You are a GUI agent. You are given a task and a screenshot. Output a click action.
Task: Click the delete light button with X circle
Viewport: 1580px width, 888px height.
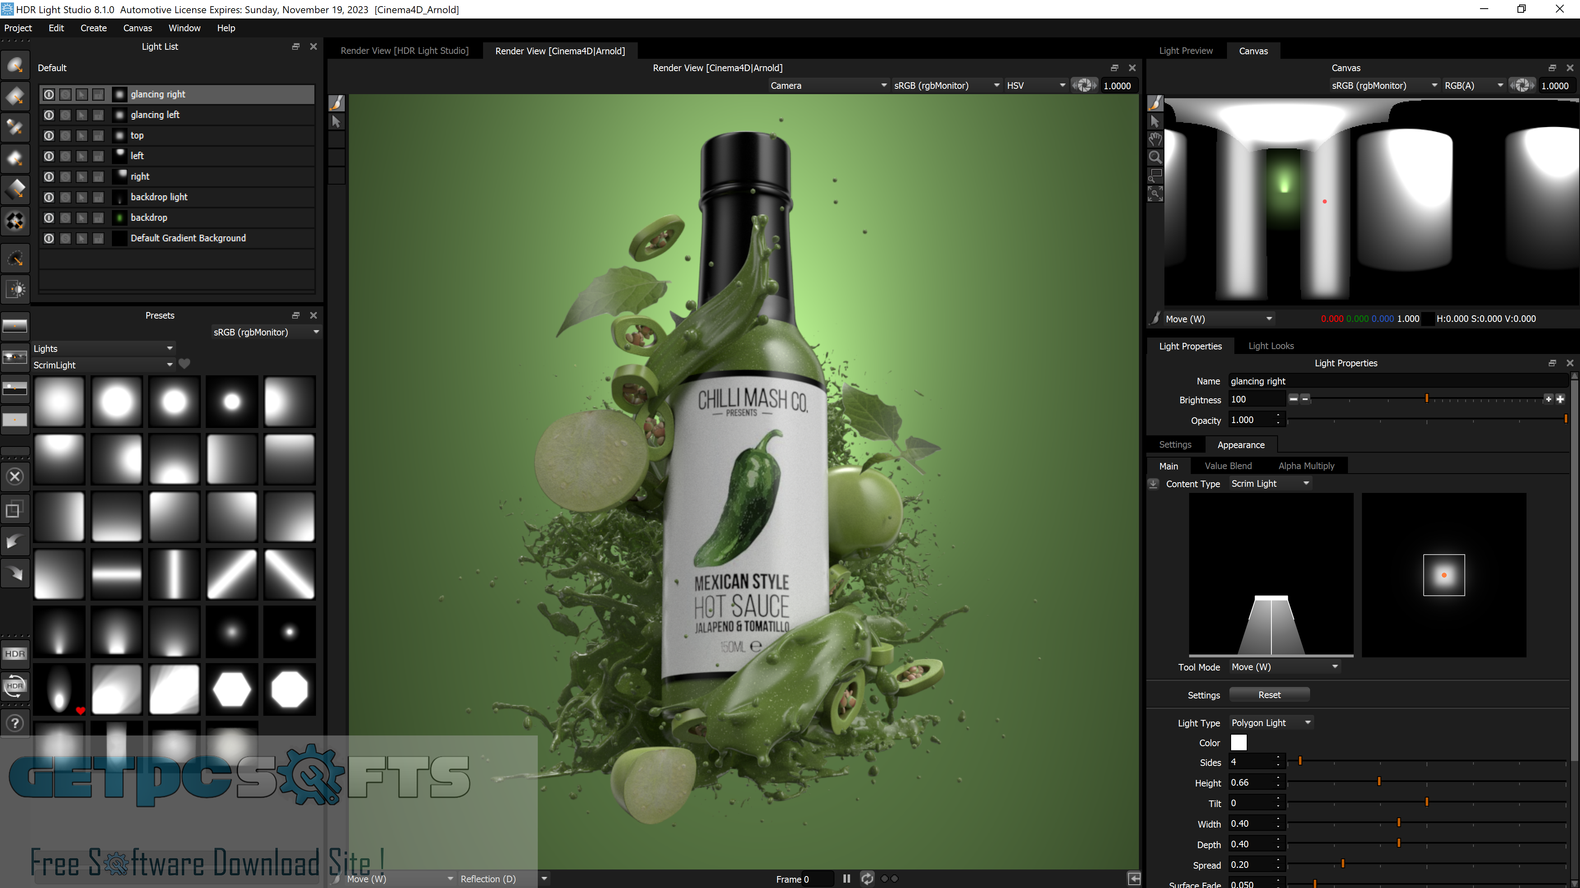[15, 476]
